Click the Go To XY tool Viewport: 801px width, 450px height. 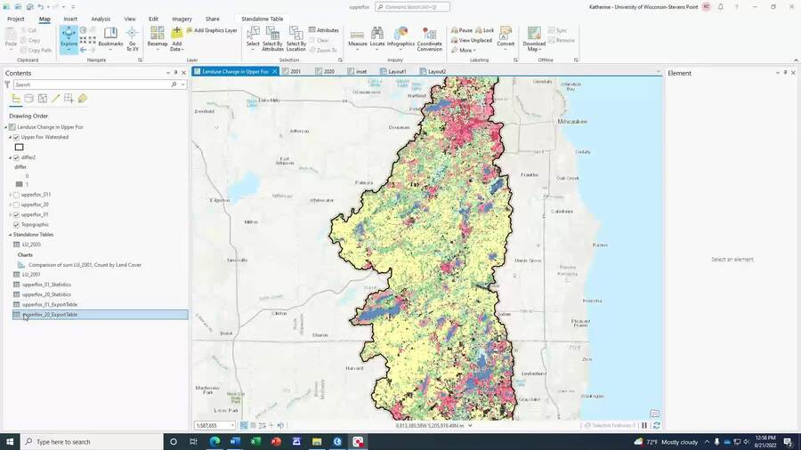(x=133, y=39)
